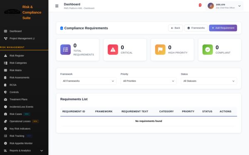Click the Requirement ID column header

pos(74,112)
